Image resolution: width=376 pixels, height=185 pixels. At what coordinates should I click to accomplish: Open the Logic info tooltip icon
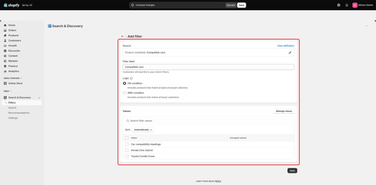click(131, 78)
